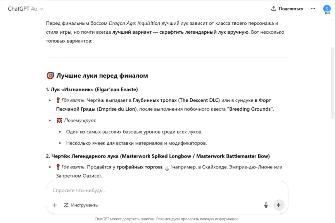The height and width of the screenshot is (223, 335).
Task: Click the Masterwork Spiked Longbow item heading
Action: click(x=161, y=156)
